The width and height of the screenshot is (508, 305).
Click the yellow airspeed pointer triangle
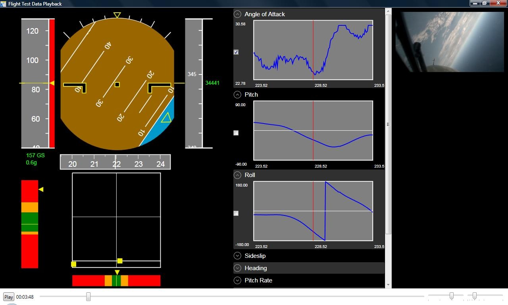coord(52,83)
